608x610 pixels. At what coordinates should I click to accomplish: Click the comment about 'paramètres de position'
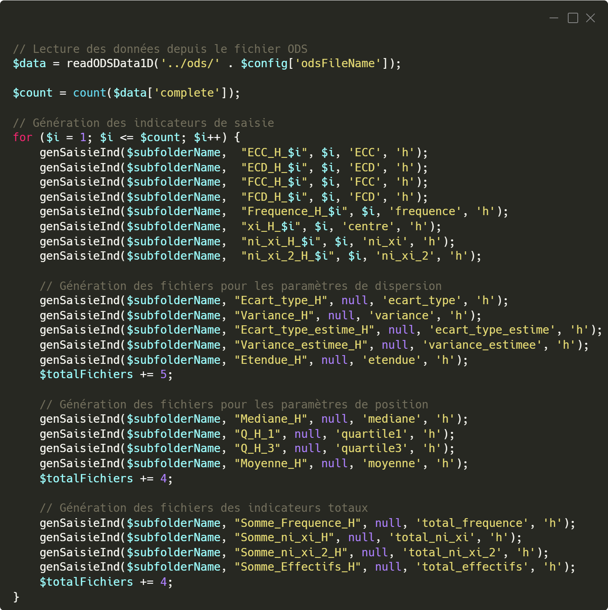tap(234, 404)
